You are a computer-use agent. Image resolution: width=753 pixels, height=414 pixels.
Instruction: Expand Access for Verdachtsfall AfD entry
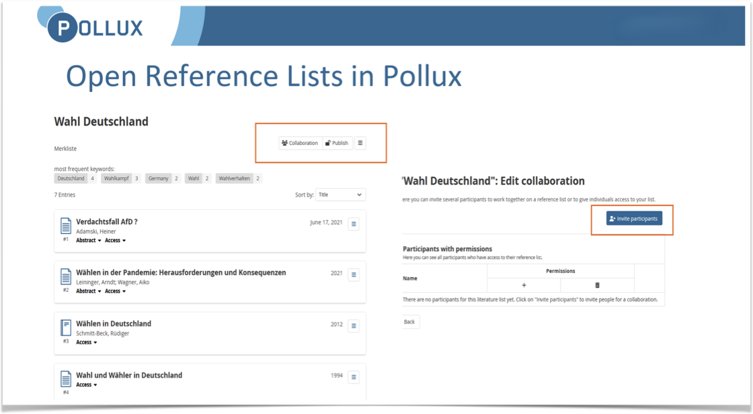pos(115,240)
